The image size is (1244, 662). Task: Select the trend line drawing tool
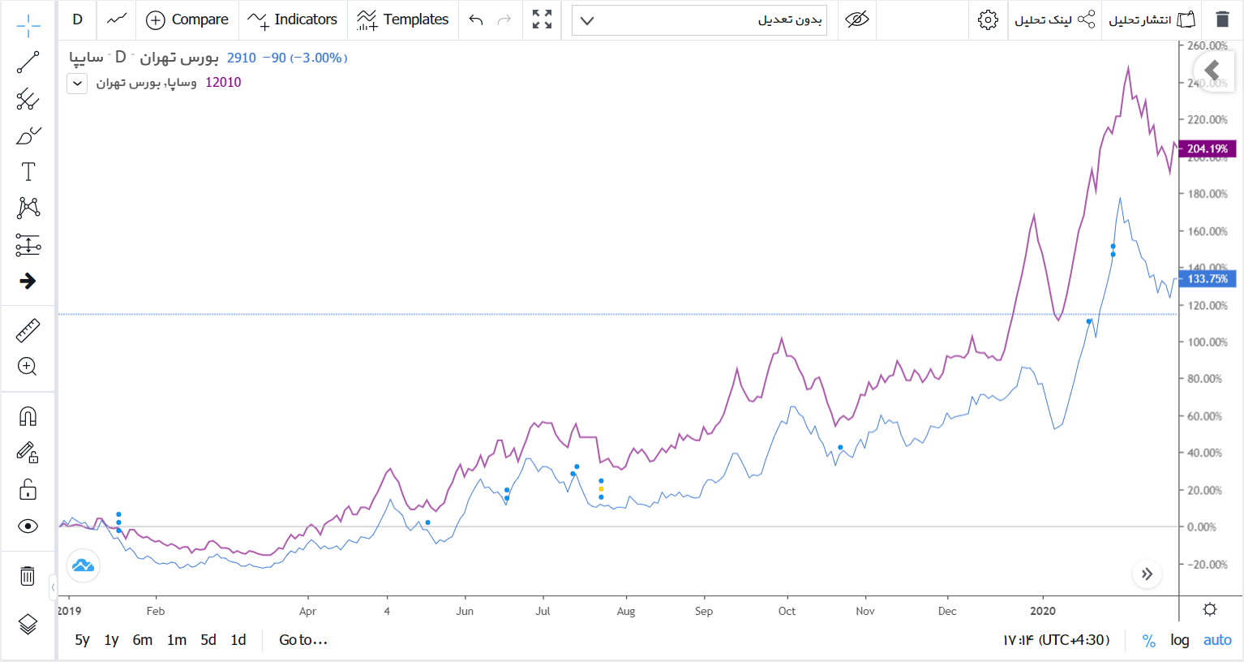(28, 62)
